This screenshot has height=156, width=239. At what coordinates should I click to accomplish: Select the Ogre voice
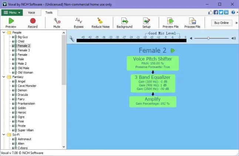21,117
